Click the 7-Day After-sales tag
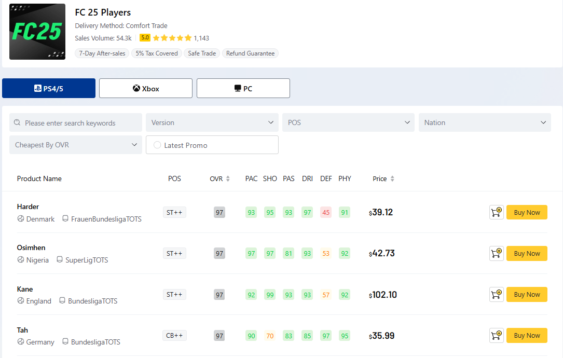Screen dimensions: 563x358 (x=102, y=53)
